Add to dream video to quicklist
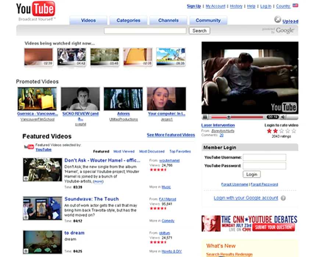Viewport: 311px width, 257px height. pos(26,251)
